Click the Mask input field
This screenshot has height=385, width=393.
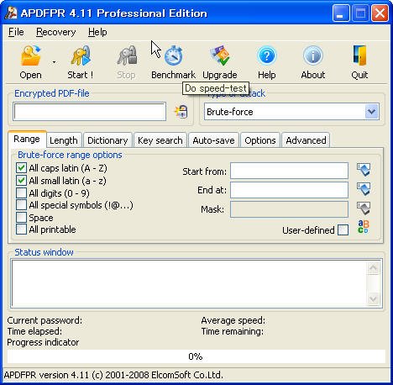(x=289, y=209)
